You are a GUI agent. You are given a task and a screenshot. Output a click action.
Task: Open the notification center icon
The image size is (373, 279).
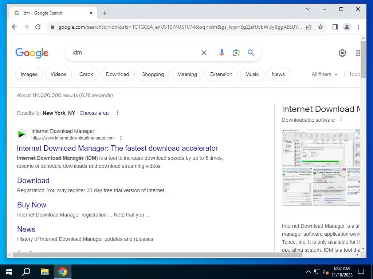tap(361, 272)
